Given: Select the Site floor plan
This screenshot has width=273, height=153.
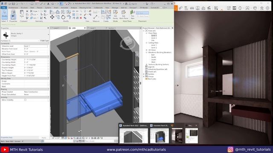Looking at the screenshot, I should click(x=153, y=40).
